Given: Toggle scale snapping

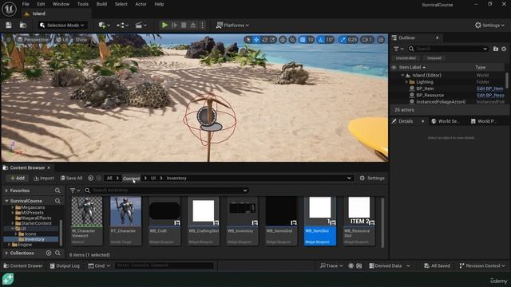Looking at the screenshot, I should pyautogui.click(x=343, y=40).
